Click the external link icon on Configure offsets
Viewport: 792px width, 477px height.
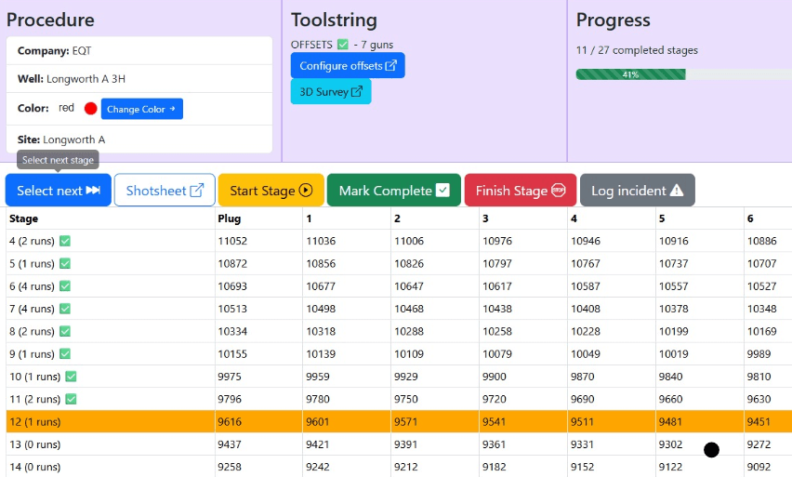point(391,66)
